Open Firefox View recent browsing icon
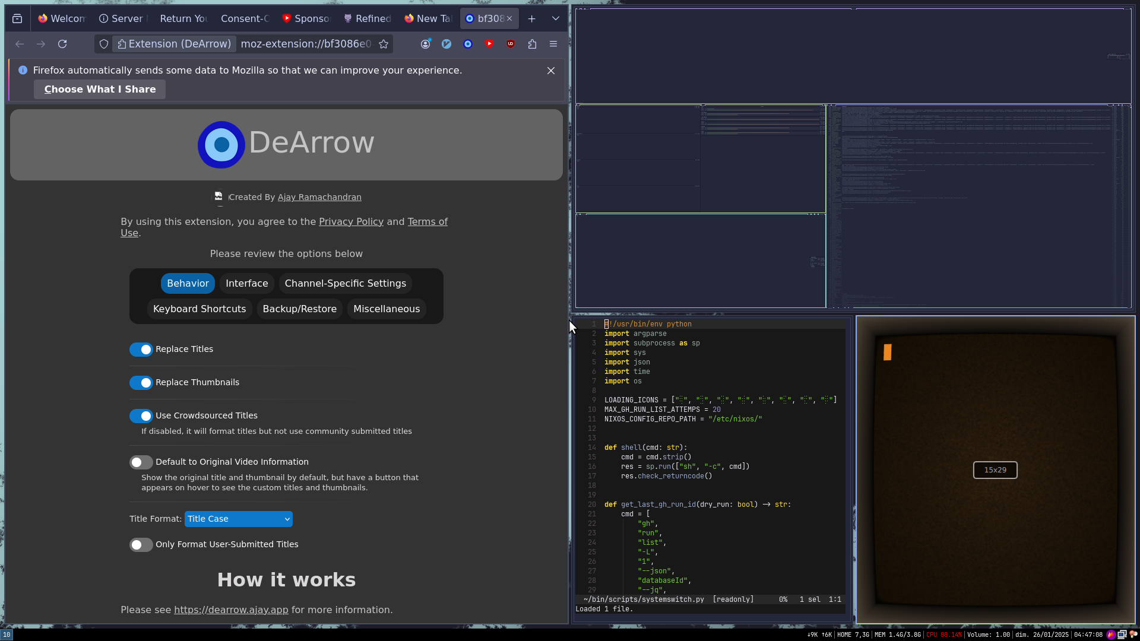 pos(17,18)
